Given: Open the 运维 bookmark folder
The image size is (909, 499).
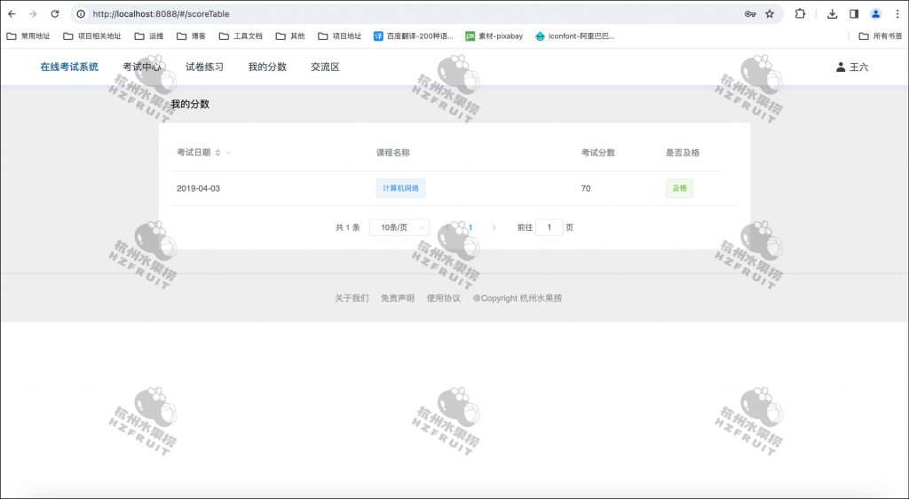Looking at the screenshot, I should [x=149, y=36].
